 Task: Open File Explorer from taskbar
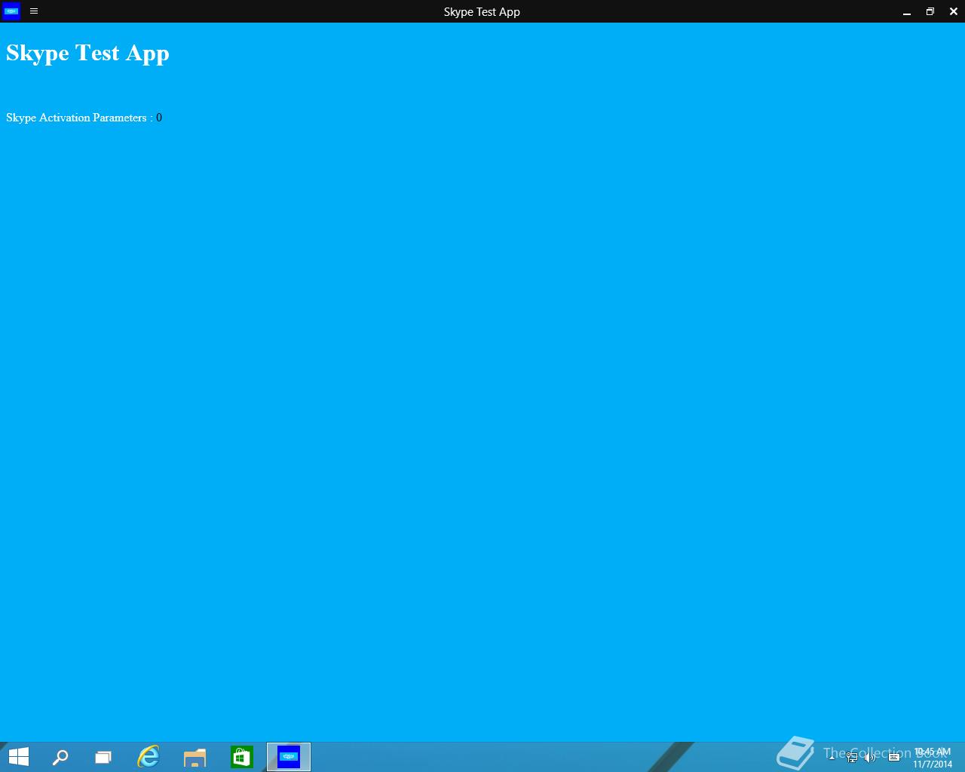tap(195, 757)
